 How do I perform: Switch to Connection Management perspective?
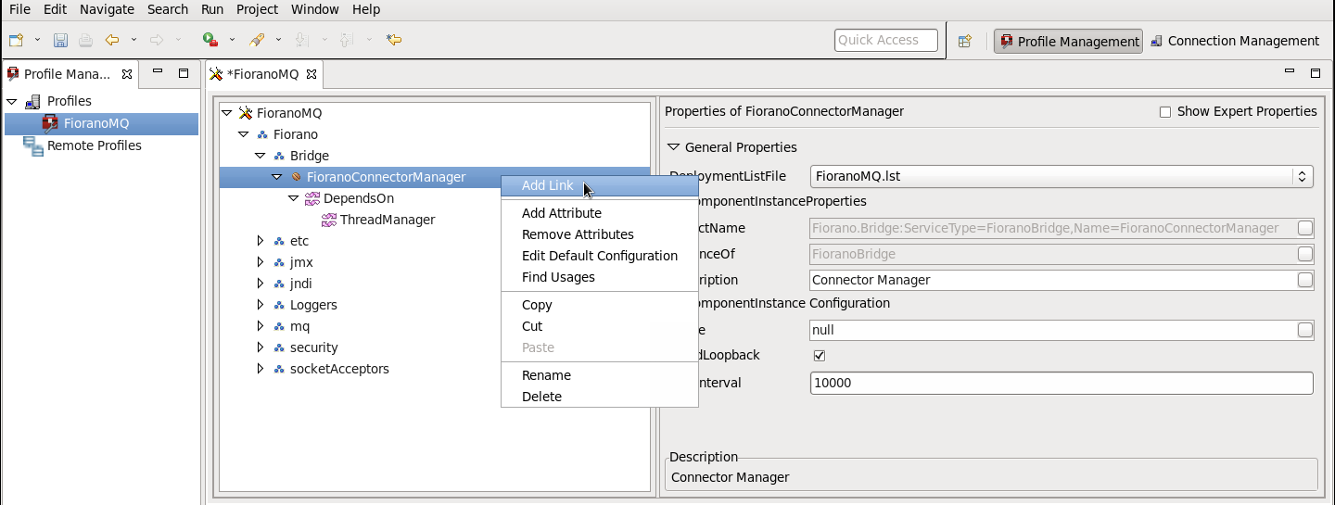pos(1235,41)
